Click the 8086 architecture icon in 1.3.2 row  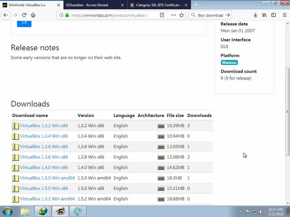pyautogui.click(x=161, y=126)
